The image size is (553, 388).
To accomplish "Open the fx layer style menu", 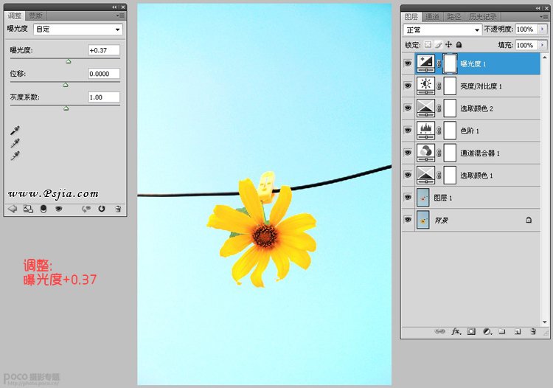I will coord(456,331).
